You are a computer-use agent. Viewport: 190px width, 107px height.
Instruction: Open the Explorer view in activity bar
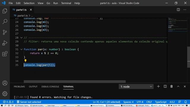click(x=5, y=11)
